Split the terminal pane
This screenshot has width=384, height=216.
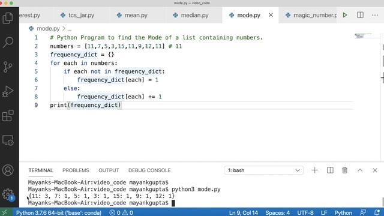(x=330, y=170)
